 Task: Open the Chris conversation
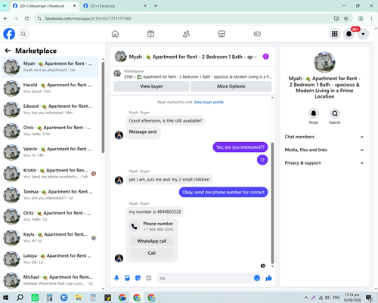click(50, 131)
